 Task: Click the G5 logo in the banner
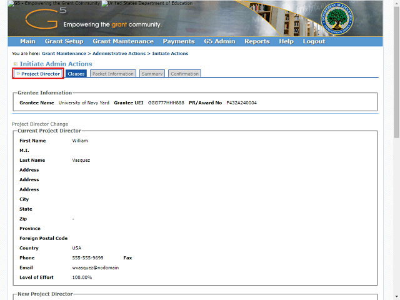(x=46, y=18)
